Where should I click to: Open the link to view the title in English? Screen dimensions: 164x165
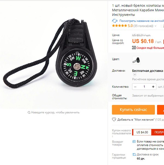(x=142, y=21)
